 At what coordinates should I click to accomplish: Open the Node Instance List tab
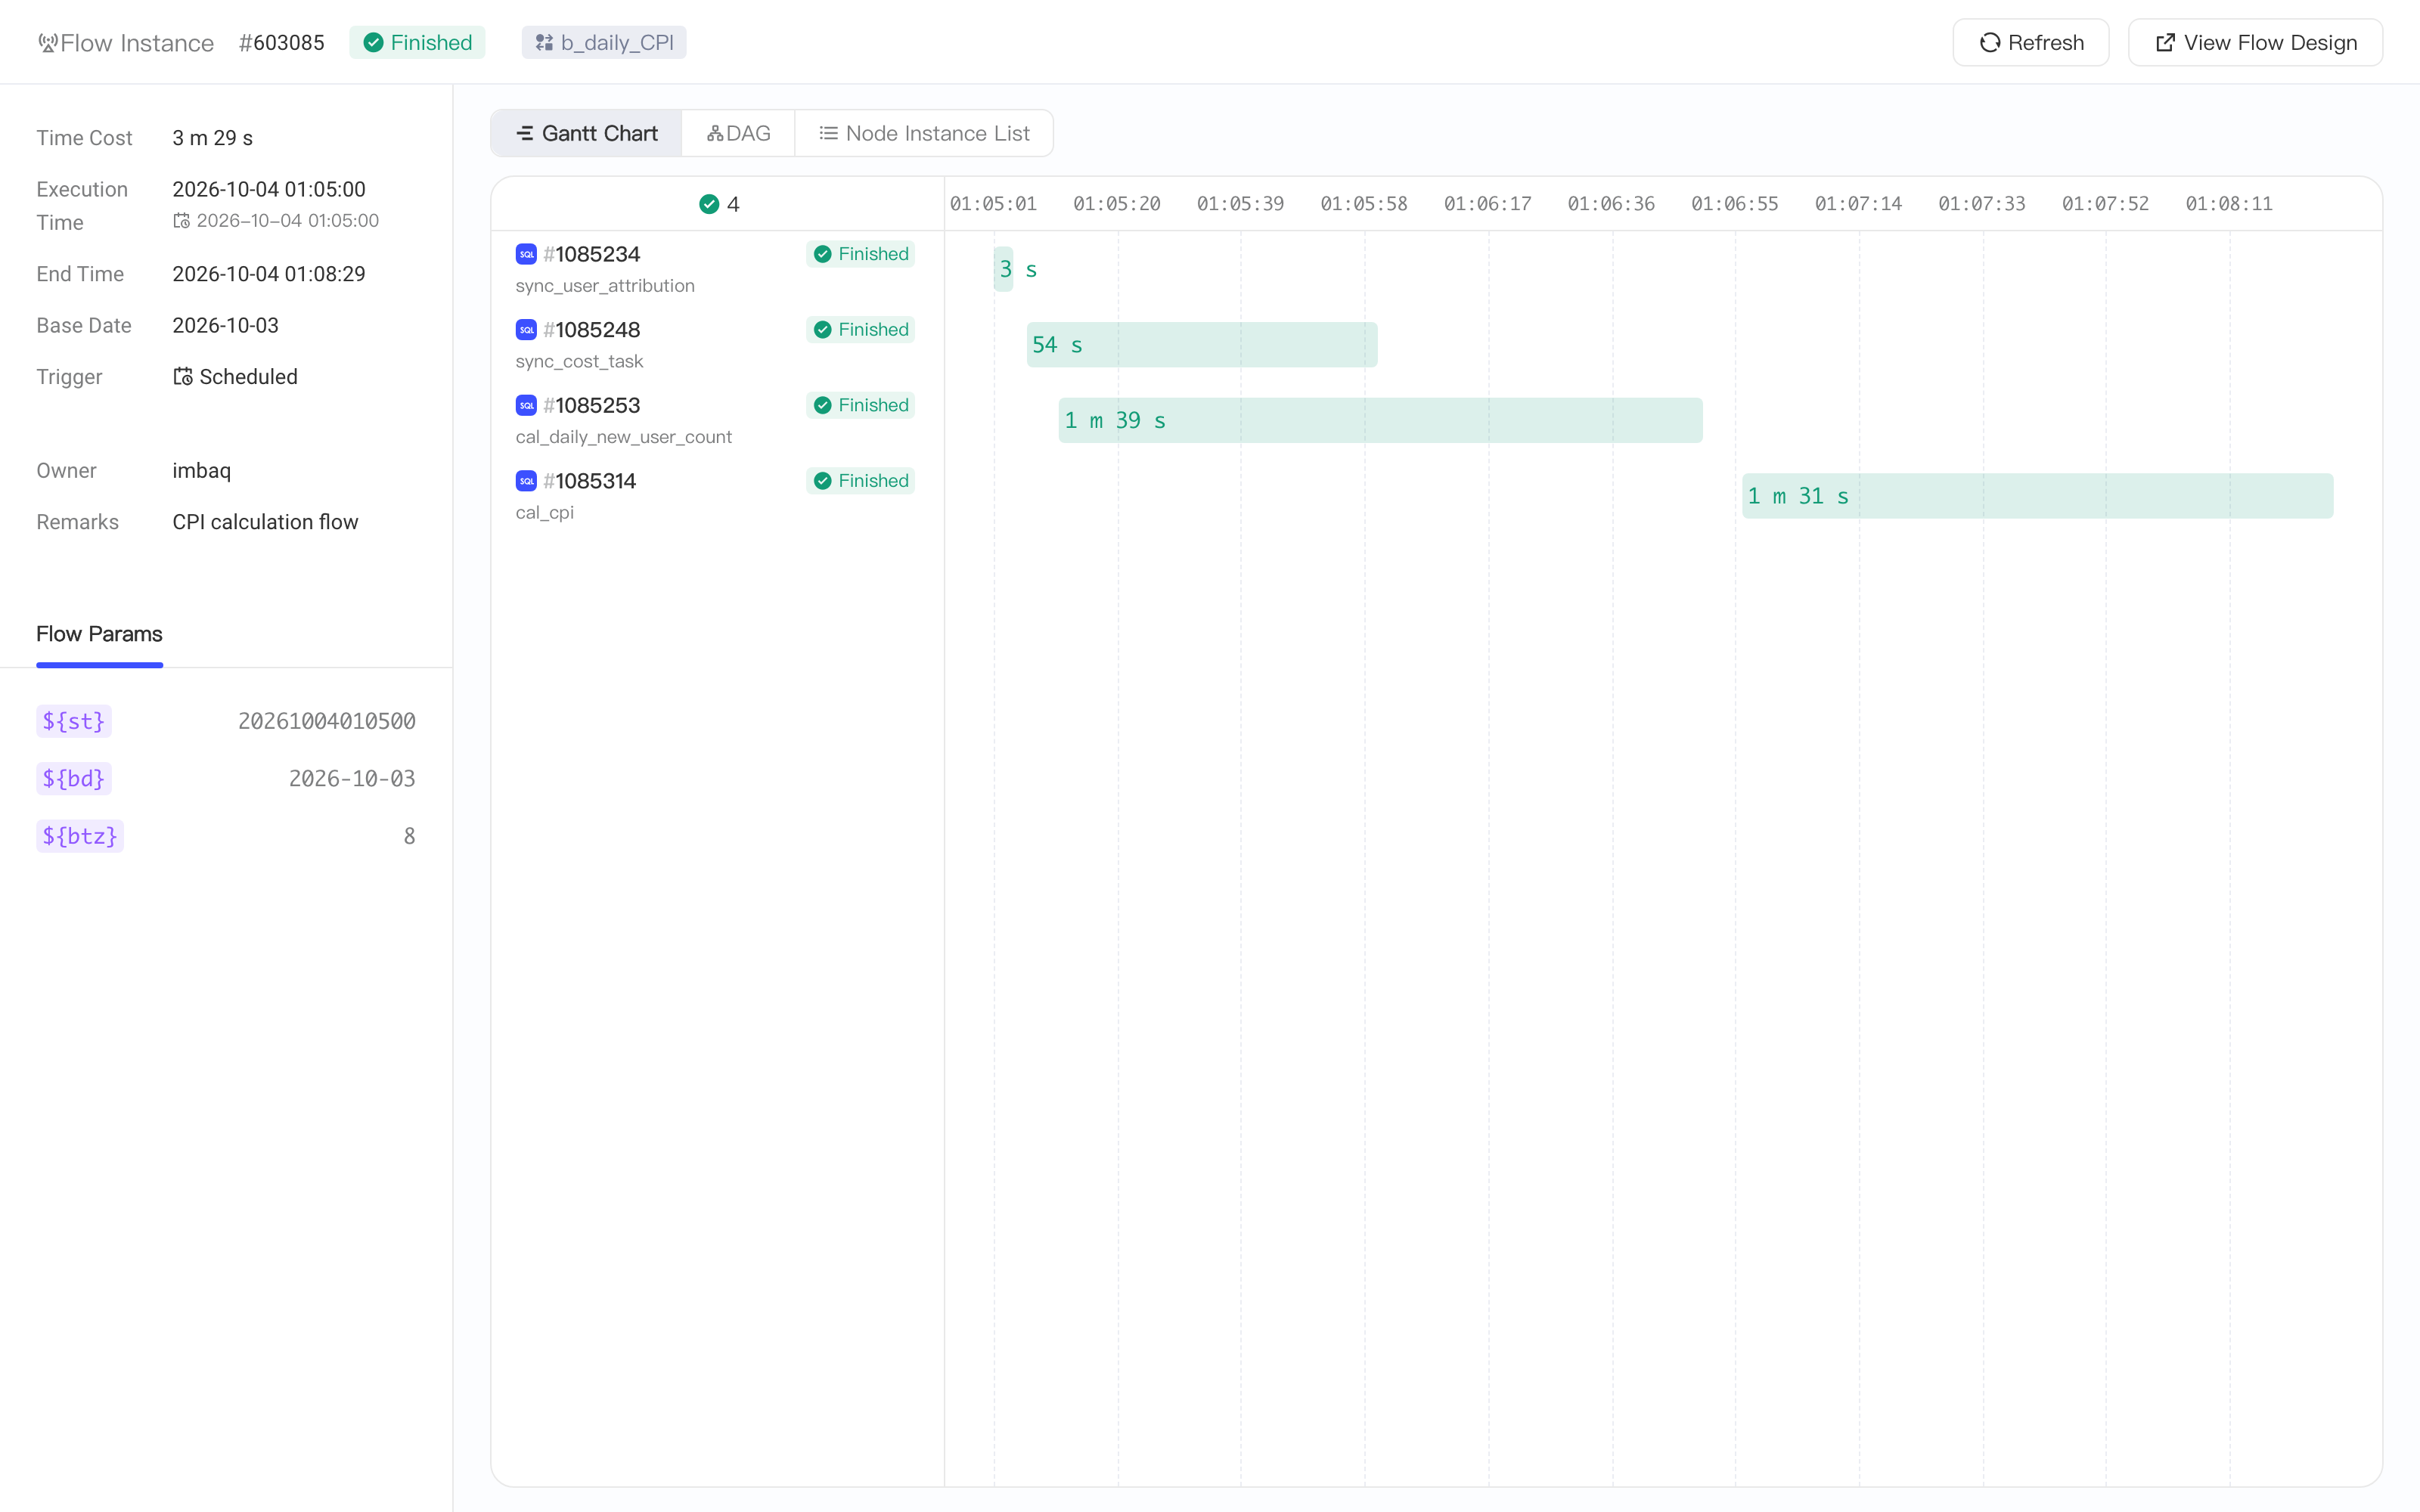[924, 133]
